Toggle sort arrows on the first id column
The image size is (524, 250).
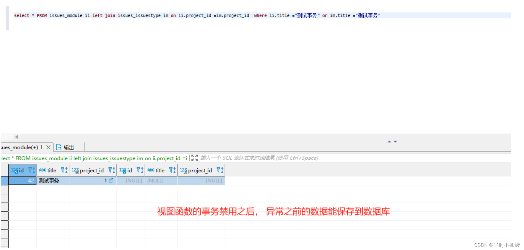34,170
